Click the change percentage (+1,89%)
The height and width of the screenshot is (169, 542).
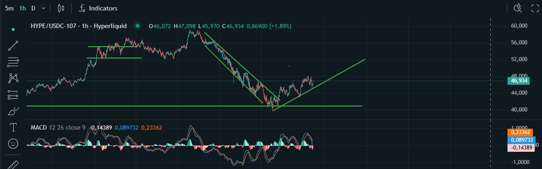click(281, 26)
